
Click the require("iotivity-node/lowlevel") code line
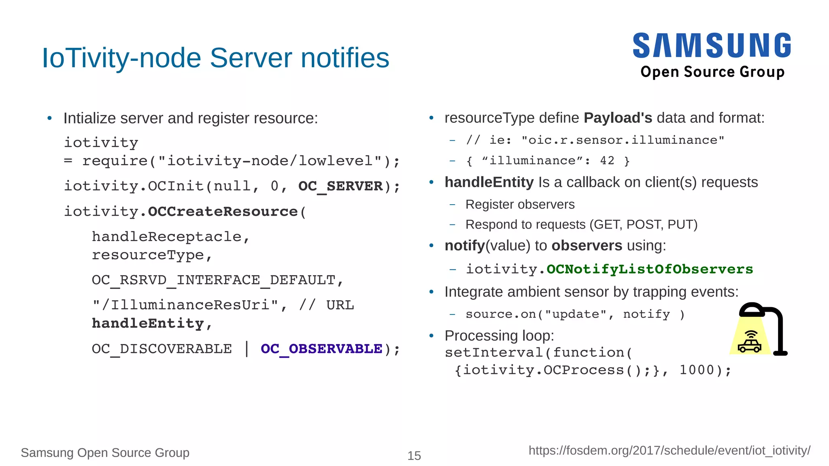(232, 161)
